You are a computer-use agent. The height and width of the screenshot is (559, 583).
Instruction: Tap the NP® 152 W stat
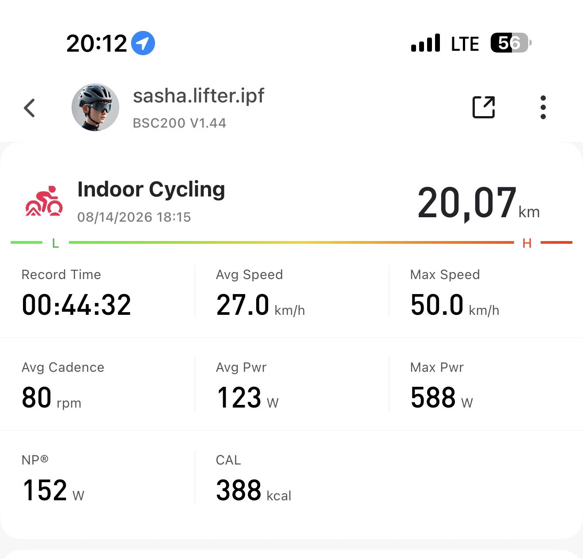(53, 478)
